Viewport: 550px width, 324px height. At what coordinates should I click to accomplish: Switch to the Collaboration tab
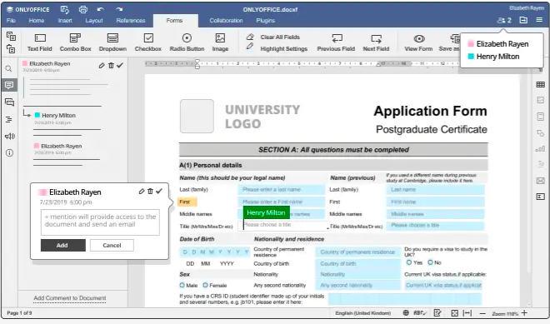click(x=226, y=20)
